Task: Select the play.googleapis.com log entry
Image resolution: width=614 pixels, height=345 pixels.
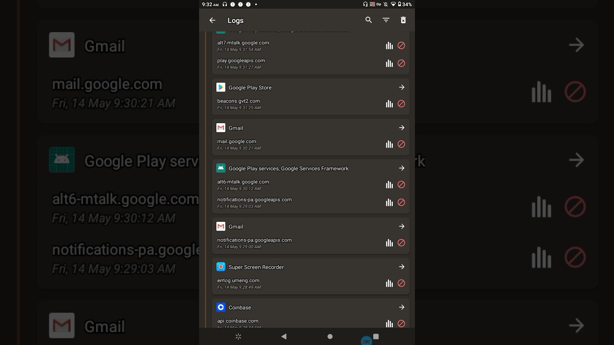Action: pyautogui.click(x=311, y=63)
